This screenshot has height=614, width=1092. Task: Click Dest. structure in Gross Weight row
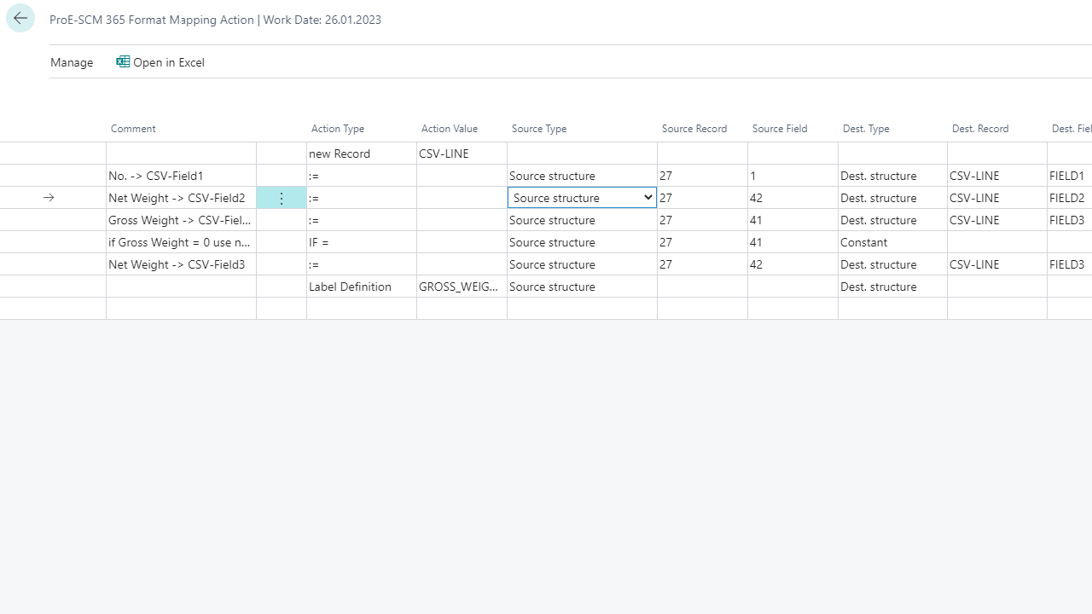892,220
